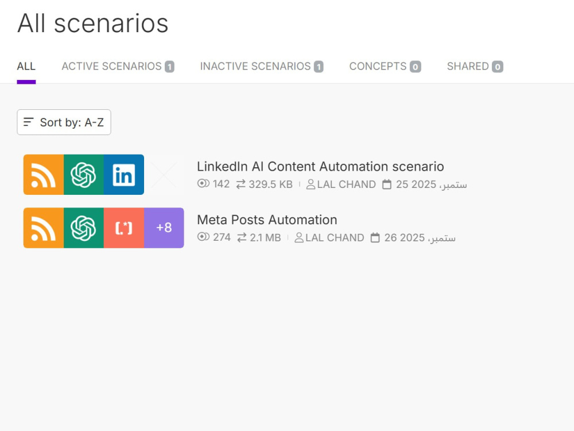This screenshot has width=574, height=431.
Task: Switch to the ACTIVE SCENARIOS tab
Action: point(118,67)
